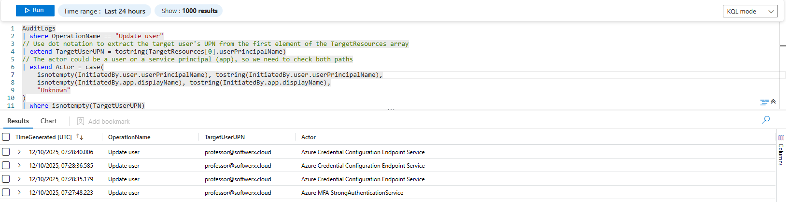The width and height of the screenshot is (790, 202).
Task: Toggle the select-all checkbox in the results header
Action: 6,137
